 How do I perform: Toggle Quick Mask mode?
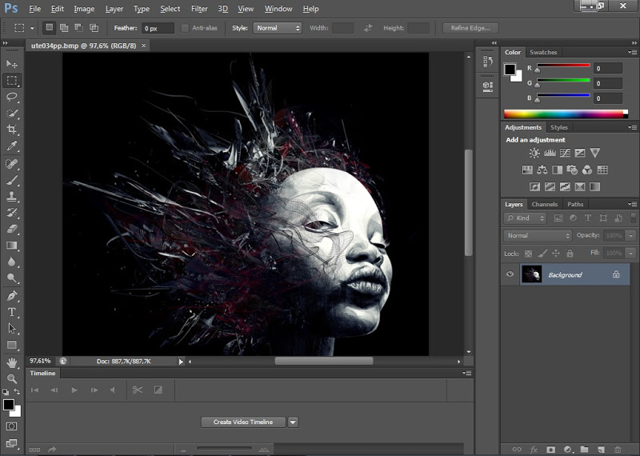point(11,426)
